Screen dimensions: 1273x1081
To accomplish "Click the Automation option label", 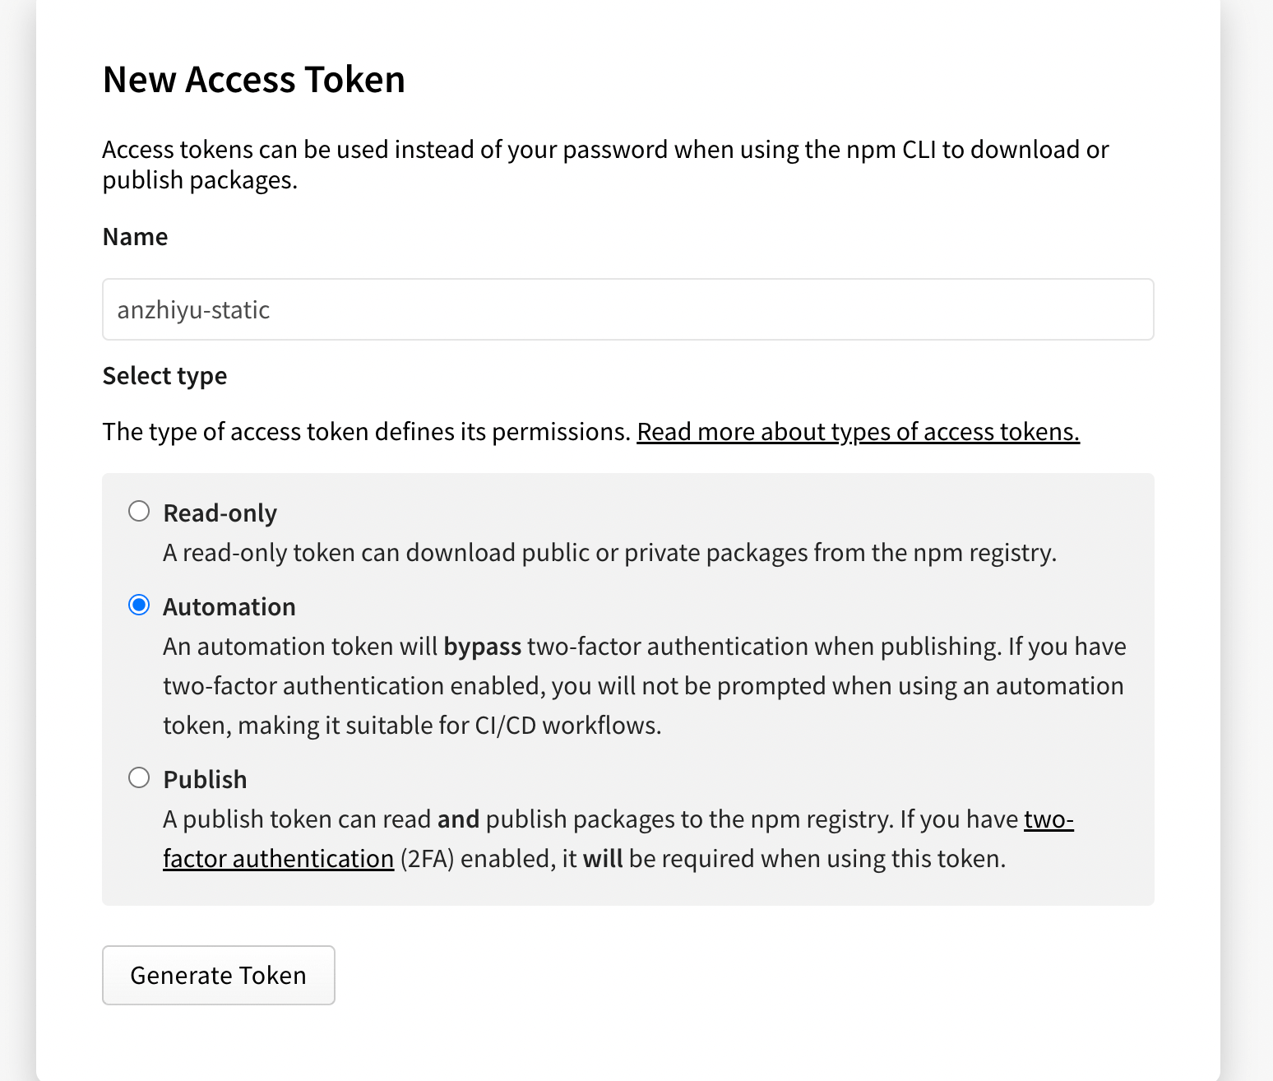I will pyautogui.click(x=229, y=606).
